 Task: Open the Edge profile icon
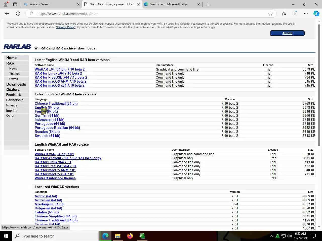[6, 4]
